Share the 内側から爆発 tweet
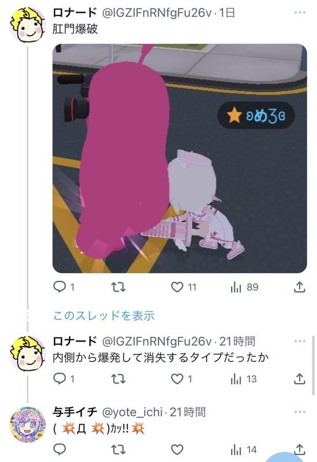This screenshot has height=462, width=317. tap(299, 379)
